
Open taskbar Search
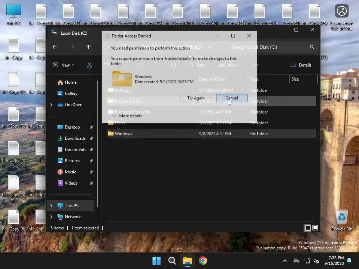click(x=172, y=261)
